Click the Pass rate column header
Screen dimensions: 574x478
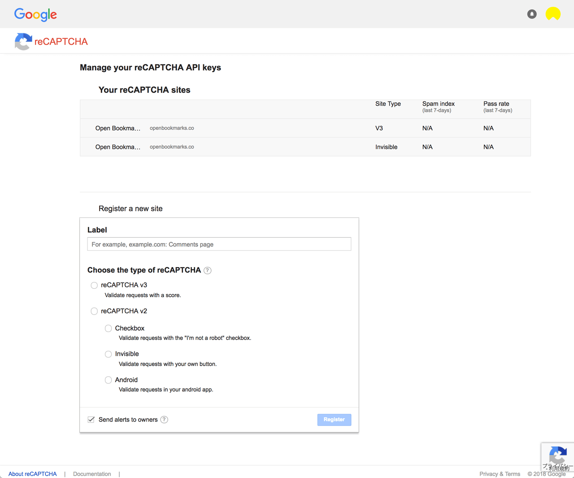tap(498, 107)
